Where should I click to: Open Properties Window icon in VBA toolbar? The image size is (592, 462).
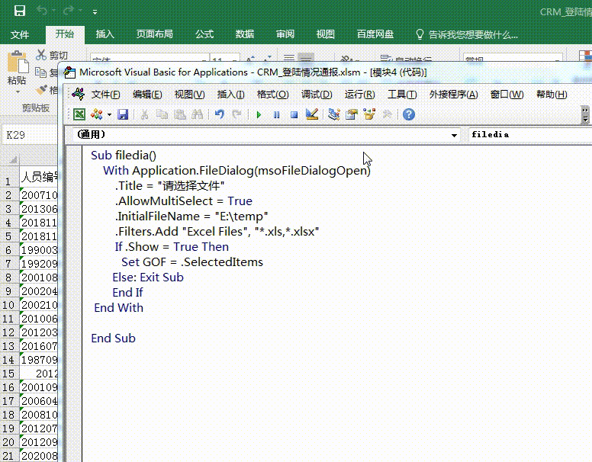tap(352, 114)
